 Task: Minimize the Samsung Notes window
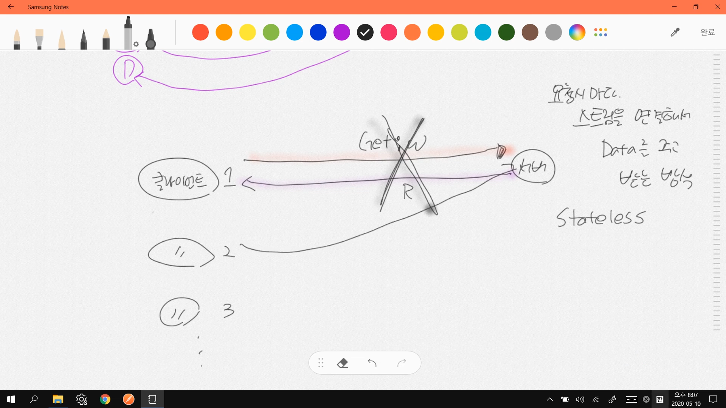click(674, 7)
